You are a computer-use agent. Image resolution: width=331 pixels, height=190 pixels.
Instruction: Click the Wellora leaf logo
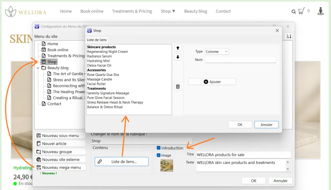[11, 12]
